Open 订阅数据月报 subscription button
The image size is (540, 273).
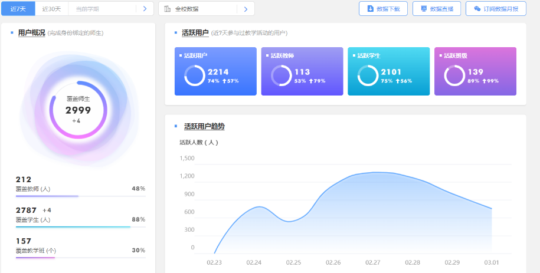point(496,9)
